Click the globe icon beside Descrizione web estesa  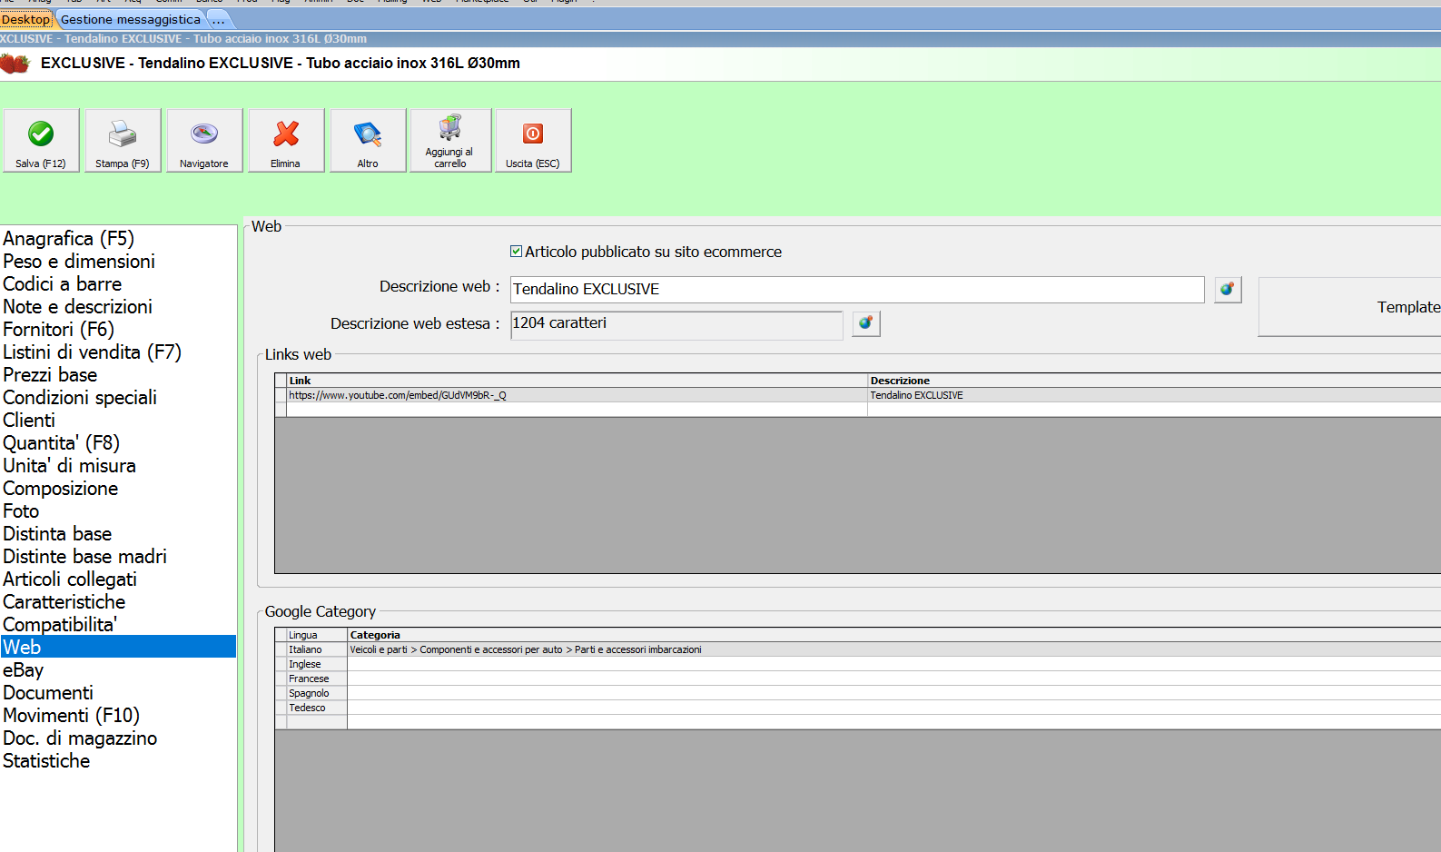pyautogui.click(x=866, y=323)
